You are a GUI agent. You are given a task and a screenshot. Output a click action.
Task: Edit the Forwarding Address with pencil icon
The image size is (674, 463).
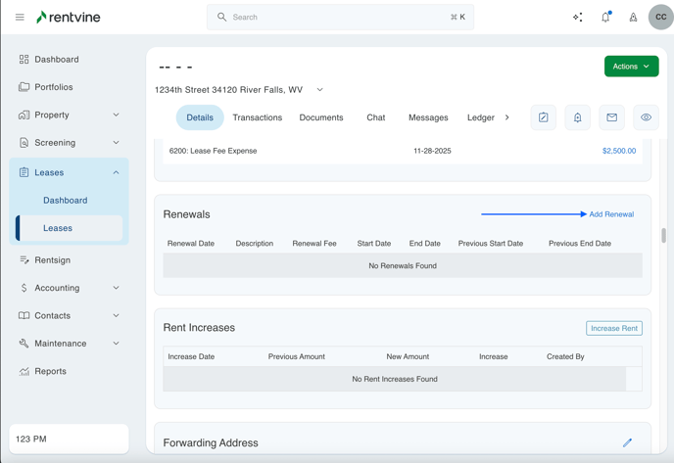click(x=627, y=442)
